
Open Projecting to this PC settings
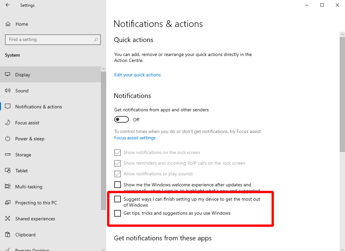pyautogui.click(x=50, y=202)
